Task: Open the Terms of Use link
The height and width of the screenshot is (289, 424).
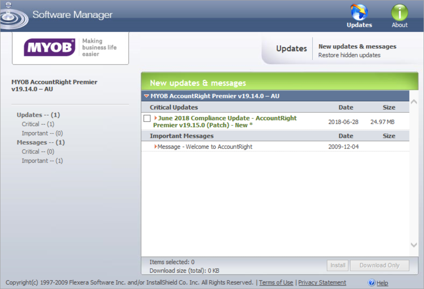Action: coord(276,283)
